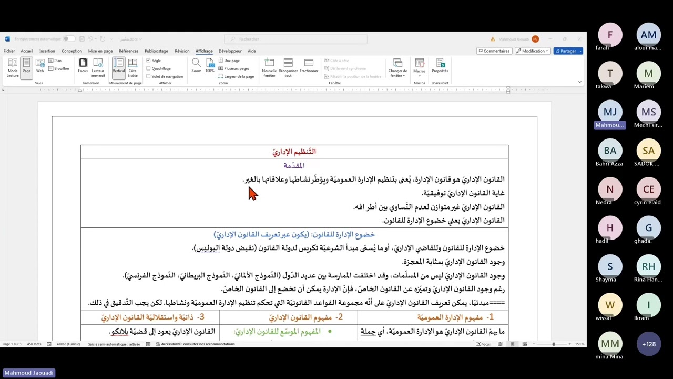Screen dimensions: 673x379
Task: Open the Mise en page tab
Action: pos(100,51)
